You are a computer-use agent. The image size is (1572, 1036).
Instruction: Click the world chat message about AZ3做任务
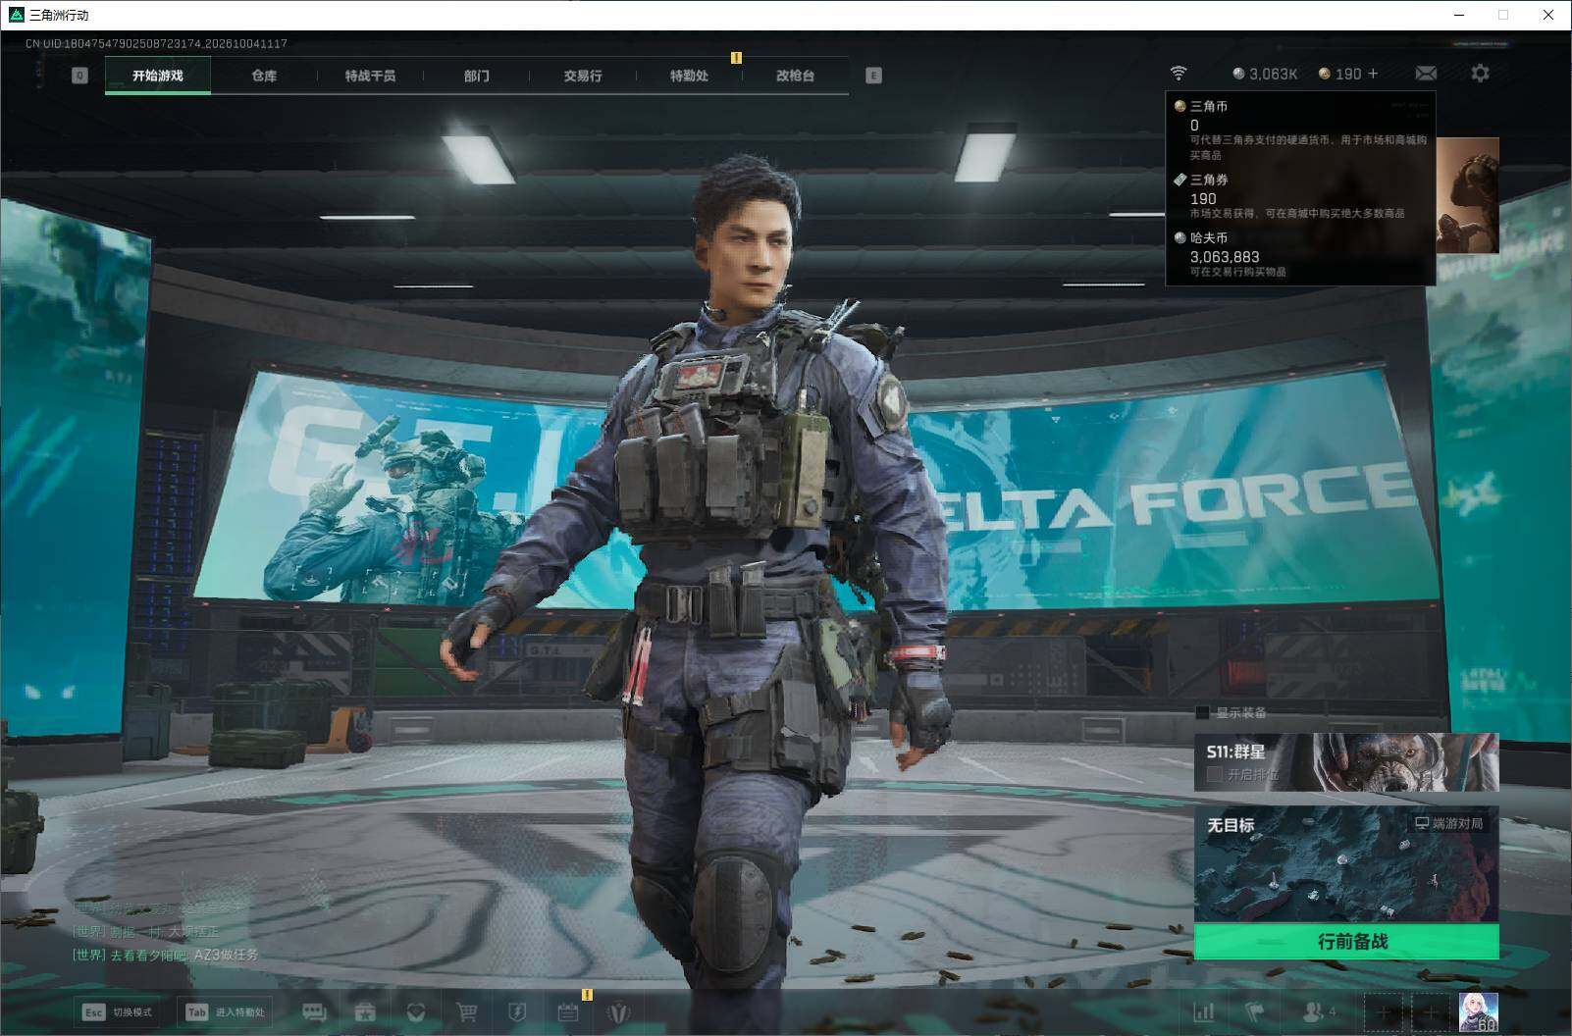point(165,954)
